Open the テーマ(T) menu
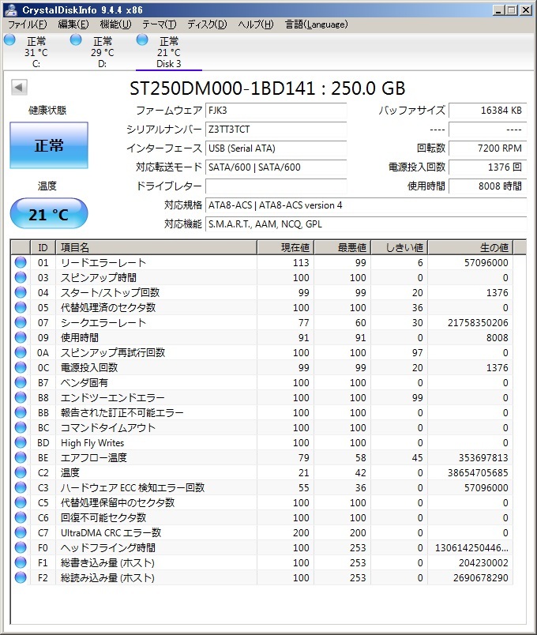Screen dimensions: 537x635 pyautogui.click(x=160, y=24)
